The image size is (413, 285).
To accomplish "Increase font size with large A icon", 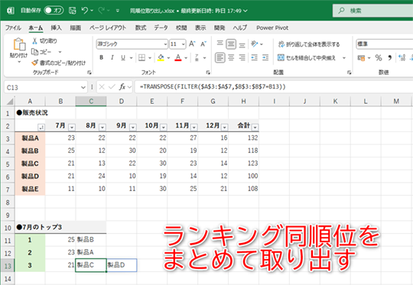I will pos(192,44).
